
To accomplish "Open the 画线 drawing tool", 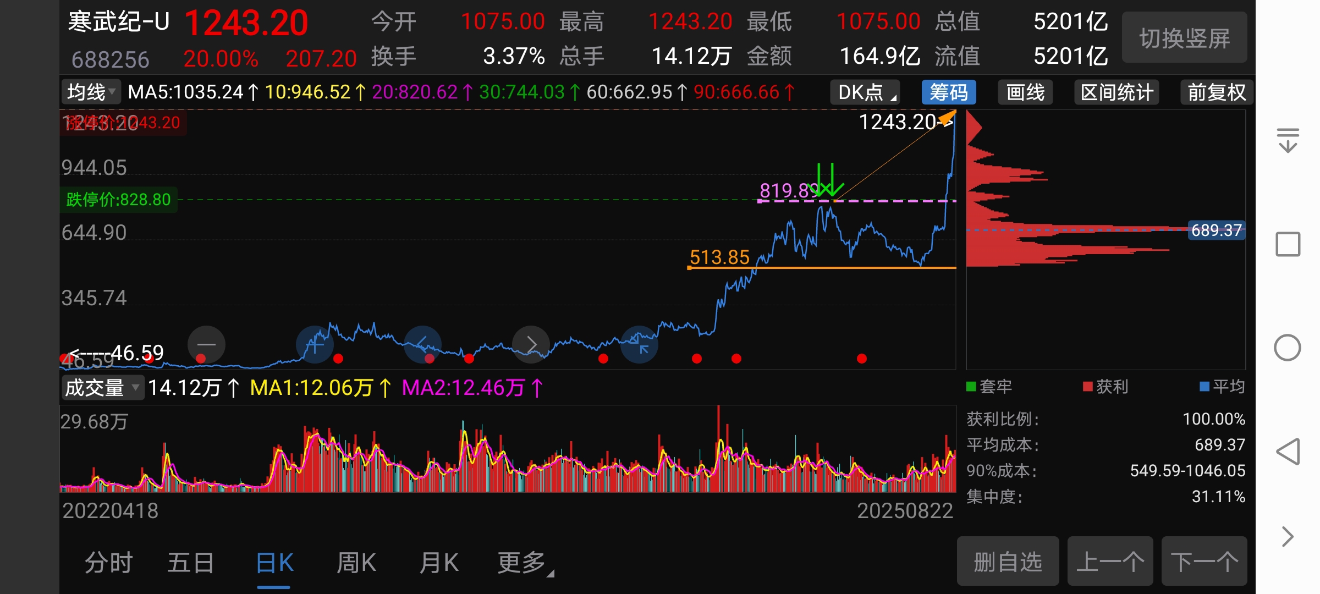I will click(1025, 92).
